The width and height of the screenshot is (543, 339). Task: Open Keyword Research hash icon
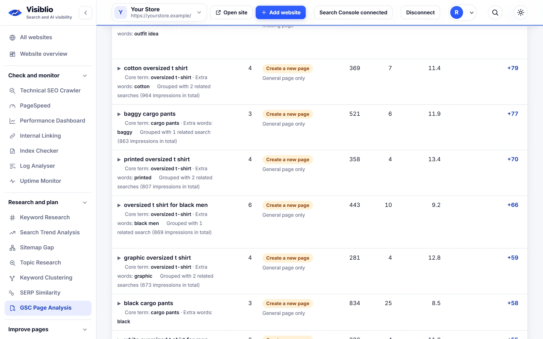click(12, 217)
